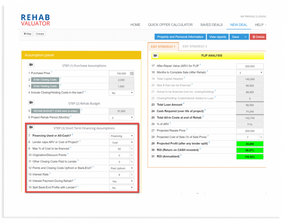Click the FLIP ANALYSIS header video icon

point(155,55)
